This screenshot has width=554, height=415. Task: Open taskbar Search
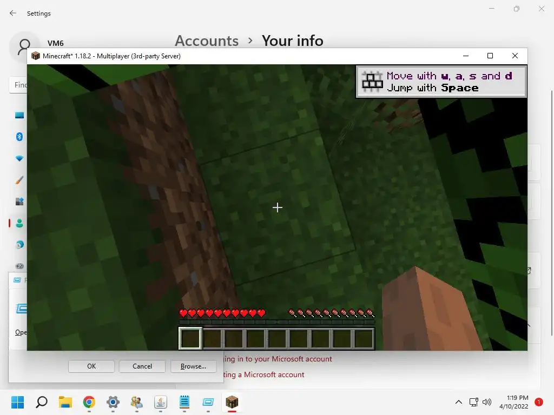click(x=42, y=402)
